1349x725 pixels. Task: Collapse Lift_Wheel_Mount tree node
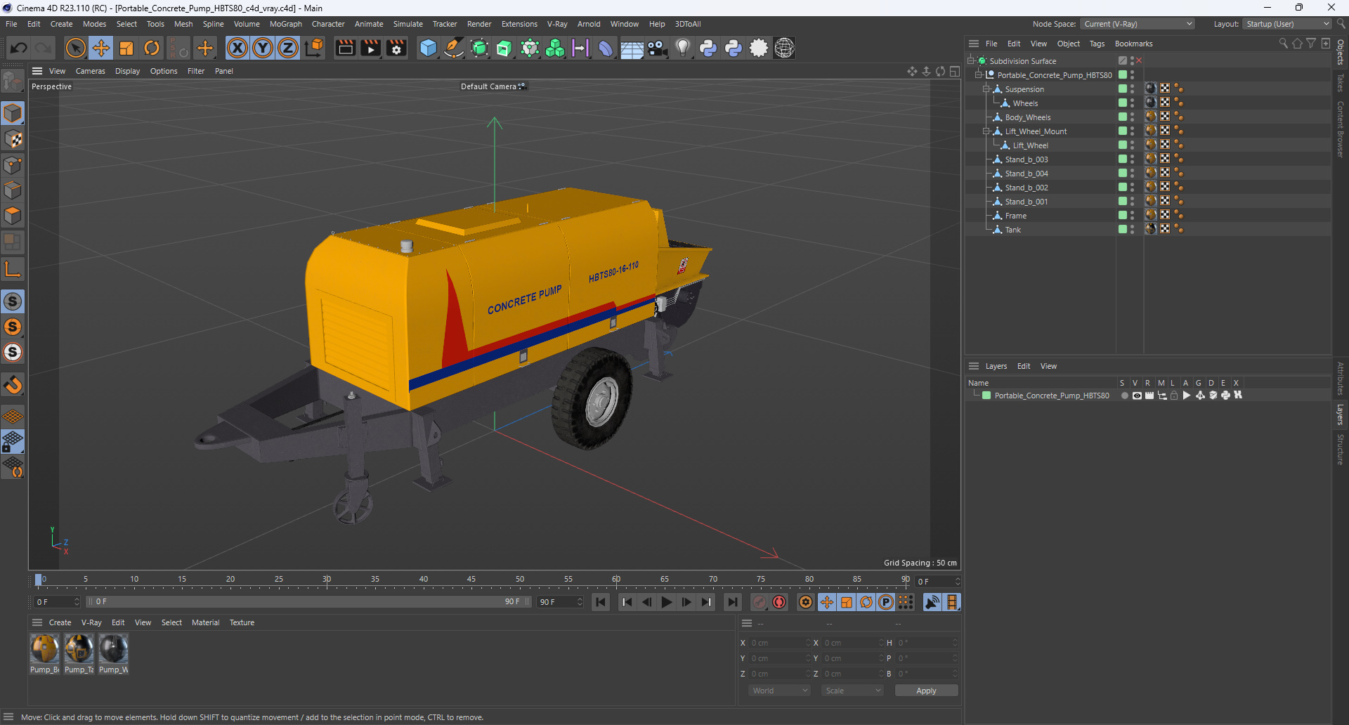pos(986,131)
